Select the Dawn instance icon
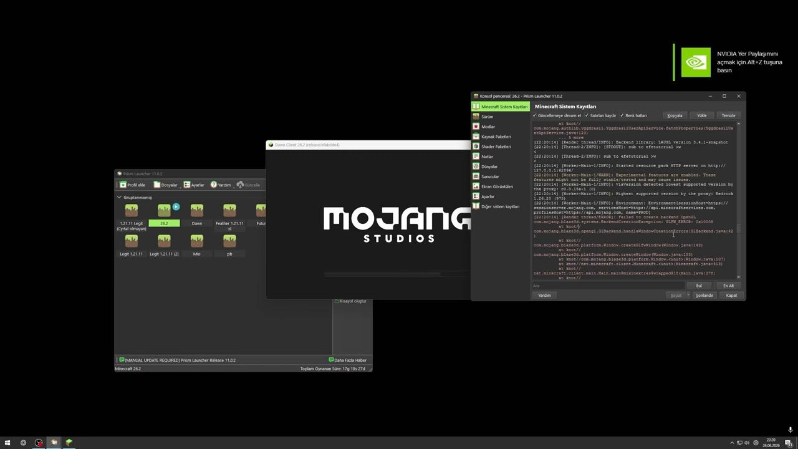This screenshot has height=449, width=798. point(196,211)
